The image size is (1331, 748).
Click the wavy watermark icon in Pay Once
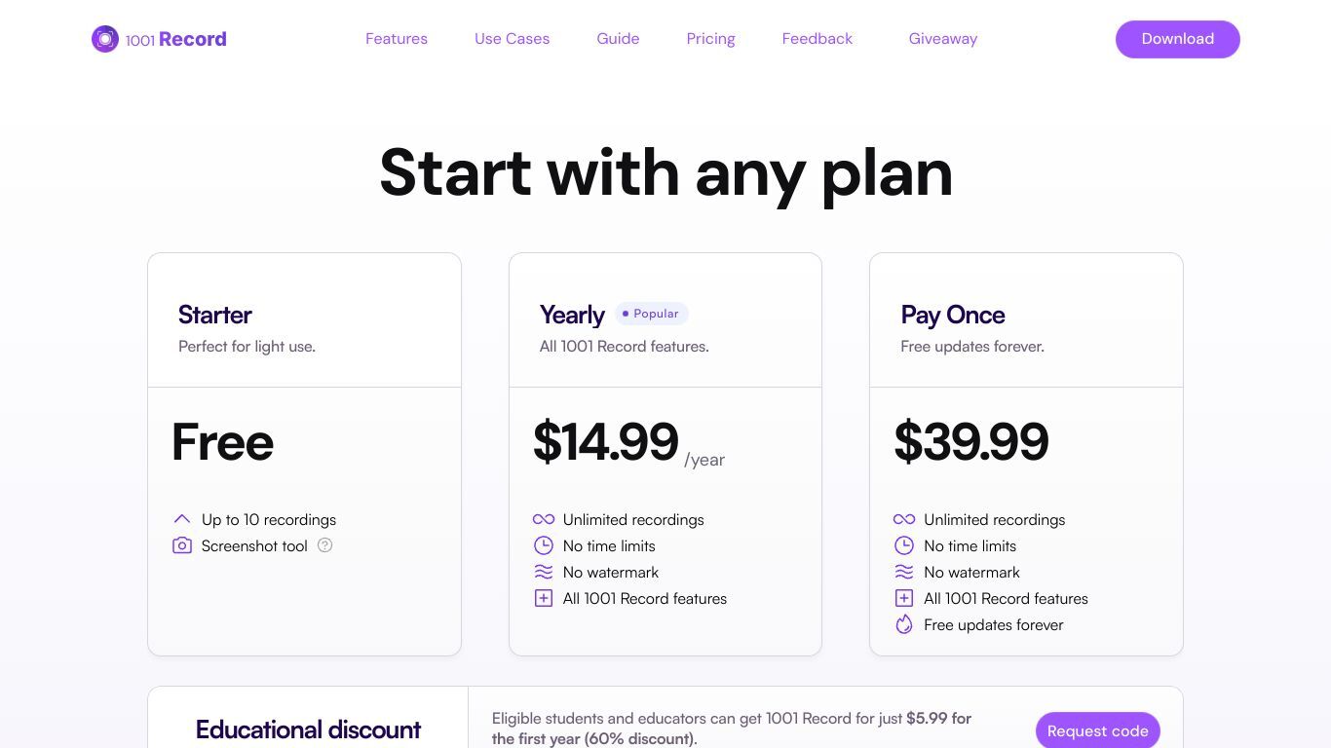coord(904,572)
